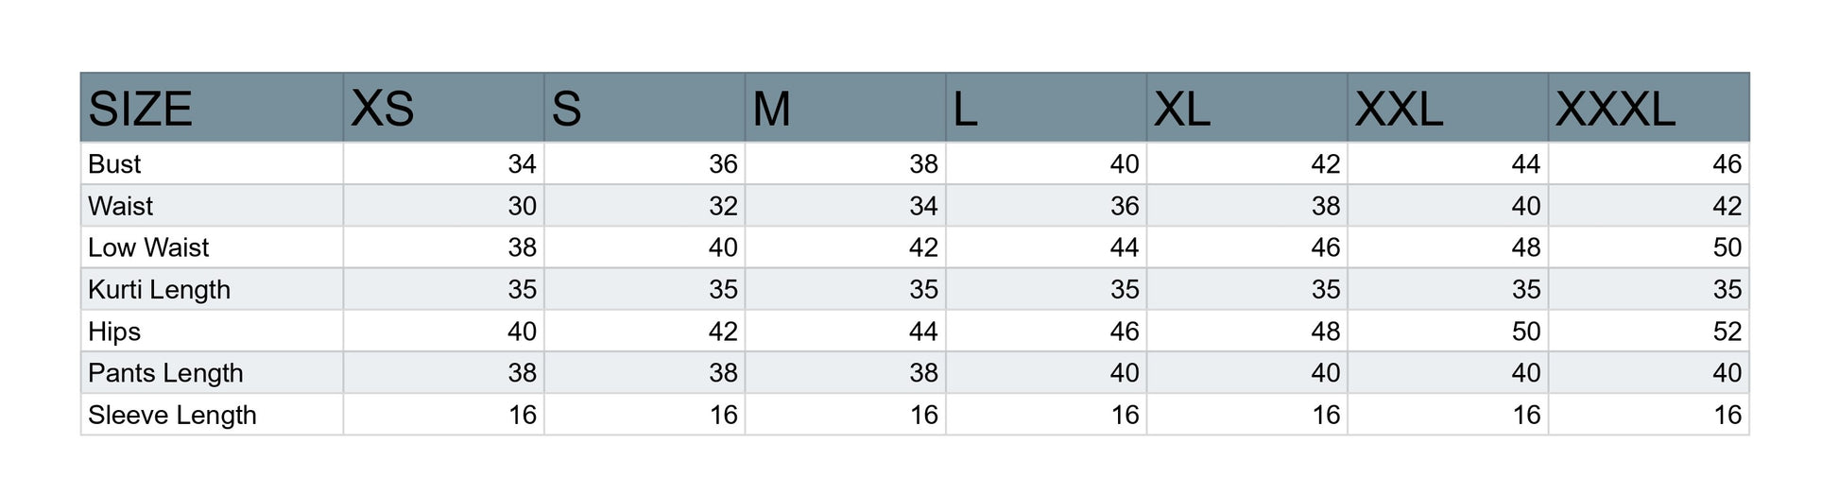
Task: Click the M column header
Action: pyautogui.click(x=845, y=108)
